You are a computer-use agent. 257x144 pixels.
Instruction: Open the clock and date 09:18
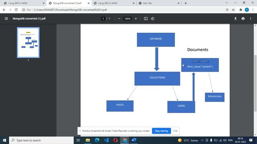coord(240,140)
